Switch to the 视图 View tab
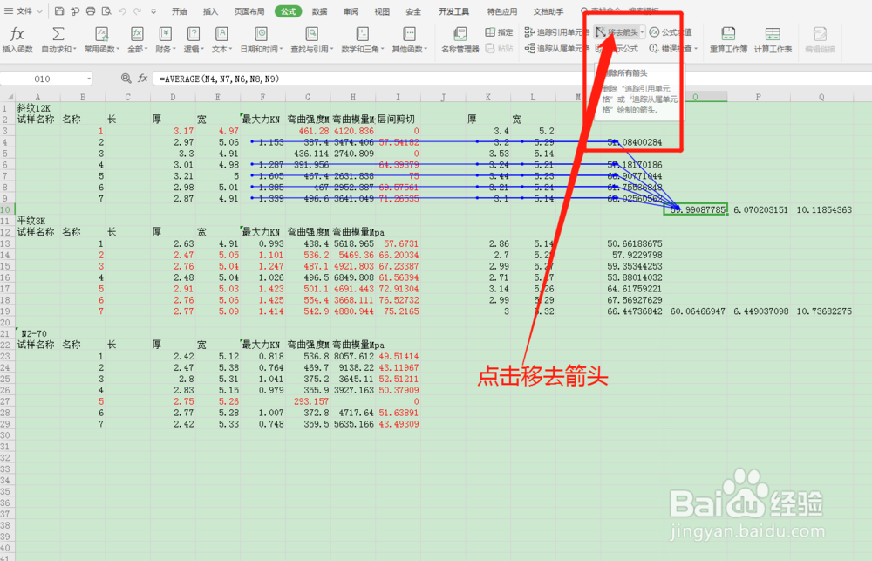This screenshot has height=561, width=872. pyautogui.click(x=382, y=11)
